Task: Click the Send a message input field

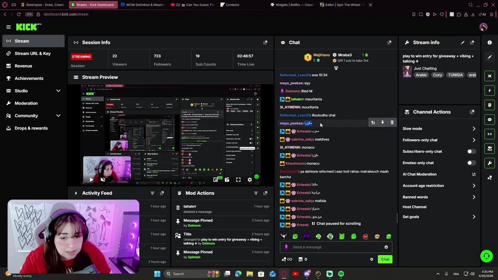Action: tap(336, 247)
